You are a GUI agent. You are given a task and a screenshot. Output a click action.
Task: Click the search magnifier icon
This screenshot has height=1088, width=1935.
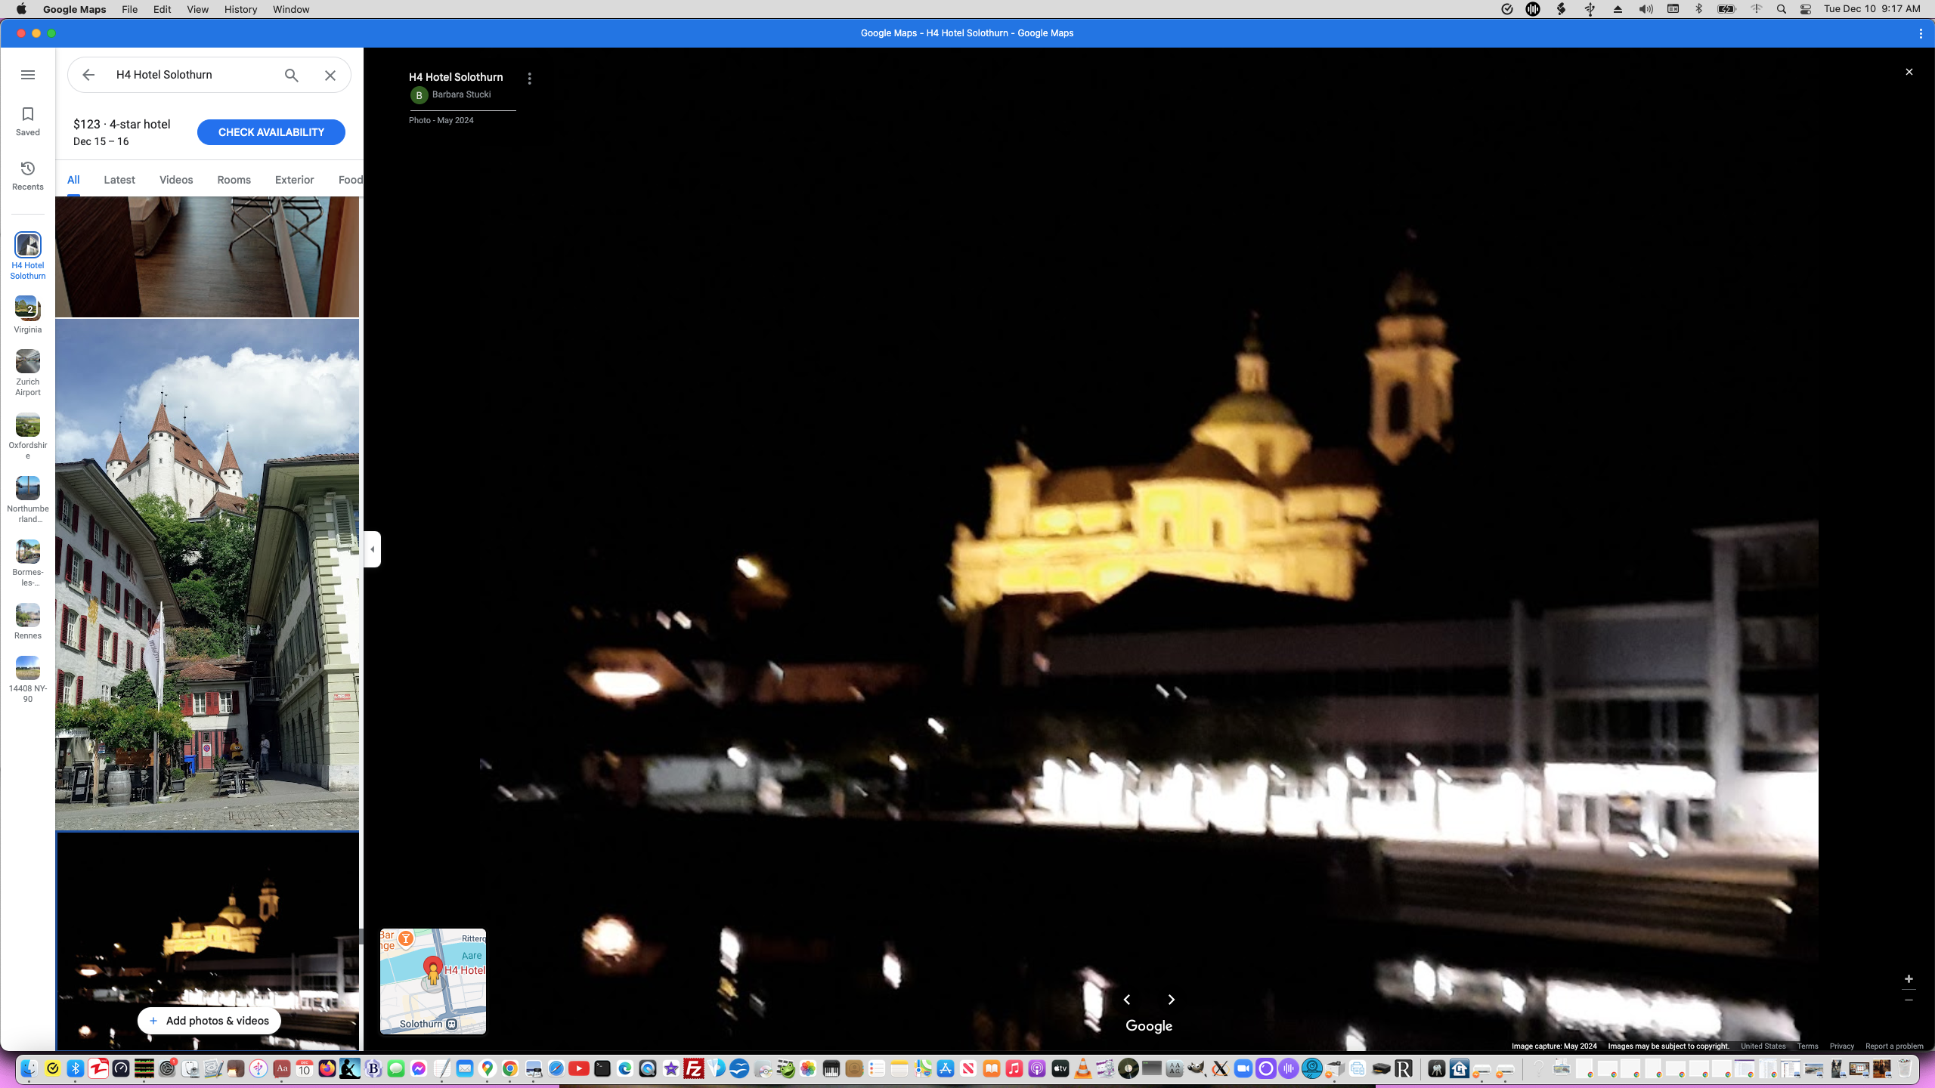pyautogui.click(x=292, y=75)
